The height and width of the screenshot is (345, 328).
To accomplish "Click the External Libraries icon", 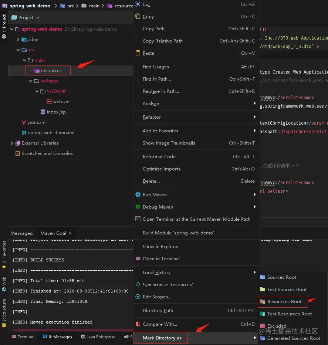I will coord(18,143).
